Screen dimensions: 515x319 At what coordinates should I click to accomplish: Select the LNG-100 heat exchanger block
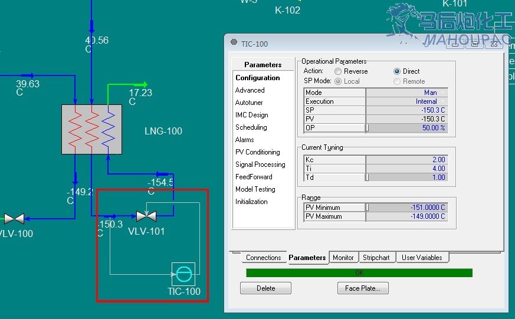tap(91, 129)
